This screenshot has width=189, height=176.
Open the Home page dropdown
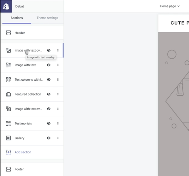170,6
